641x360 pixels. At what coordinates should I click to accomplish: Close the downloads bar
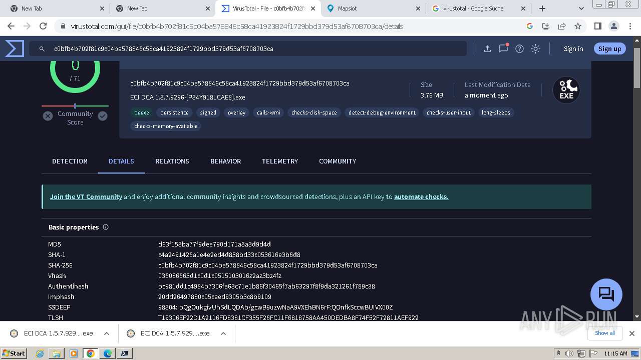pos(632,333)
